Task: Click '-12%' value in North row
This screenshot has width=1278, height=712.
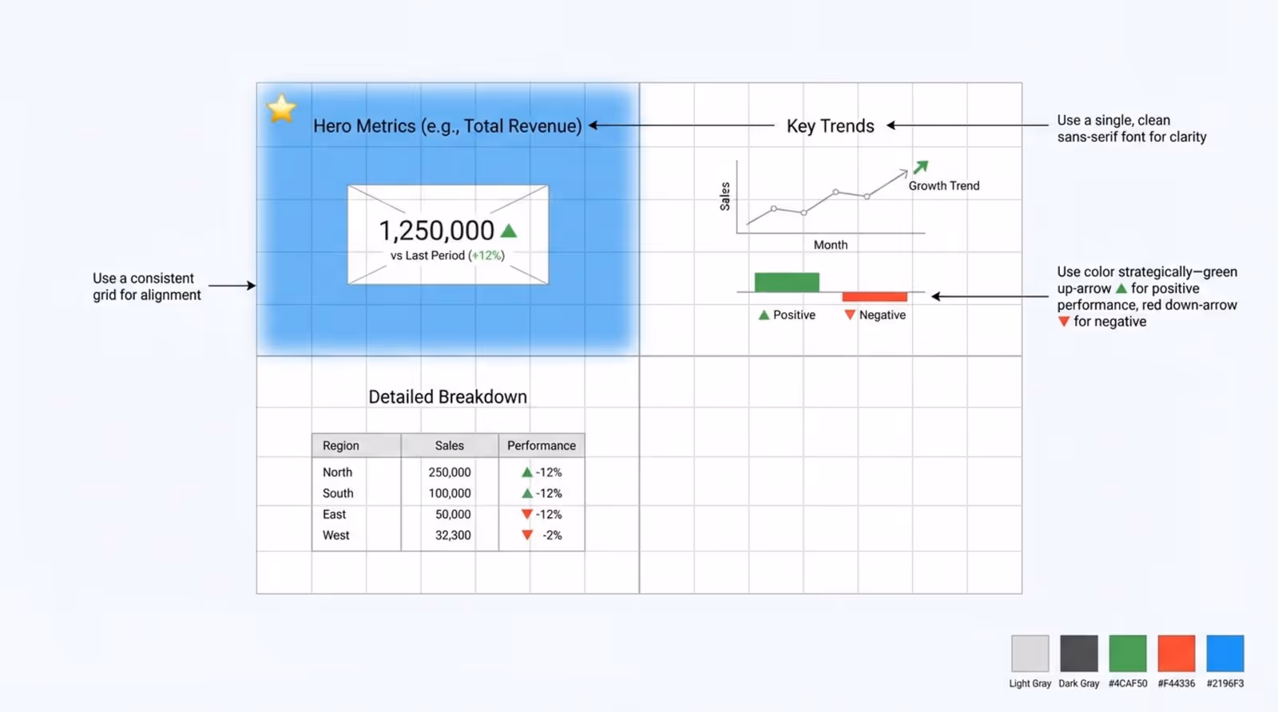Action: coord(549,473)
